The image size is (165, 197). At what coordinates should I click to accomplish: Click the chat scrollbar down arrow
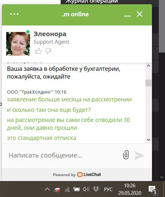click(149, 140)
